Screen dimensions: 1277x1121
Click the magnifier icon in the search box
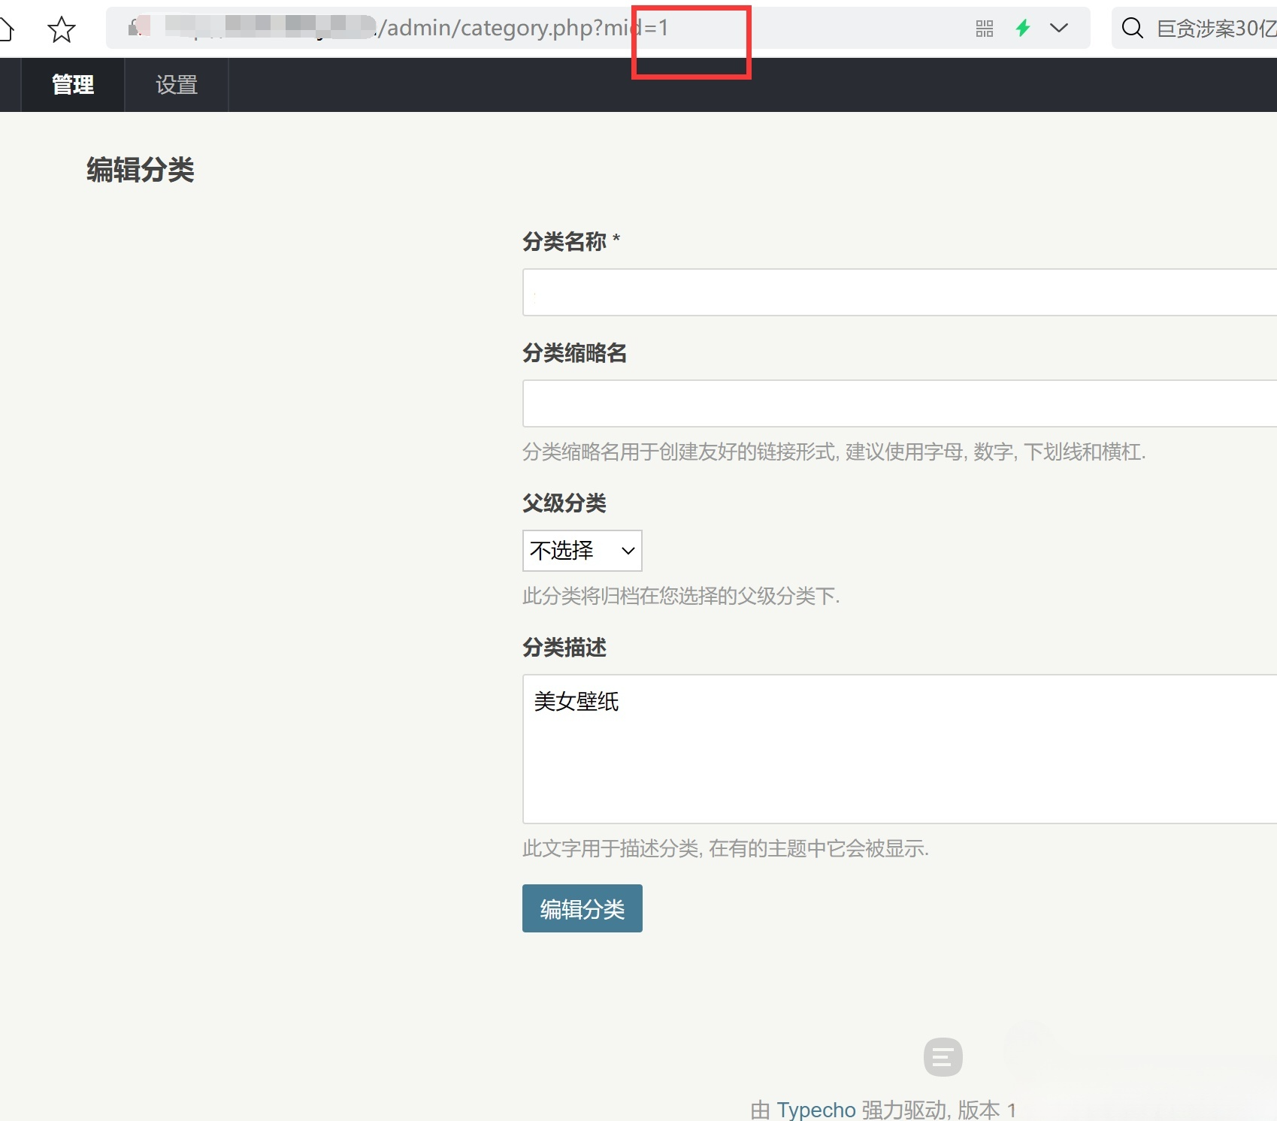1133,28
